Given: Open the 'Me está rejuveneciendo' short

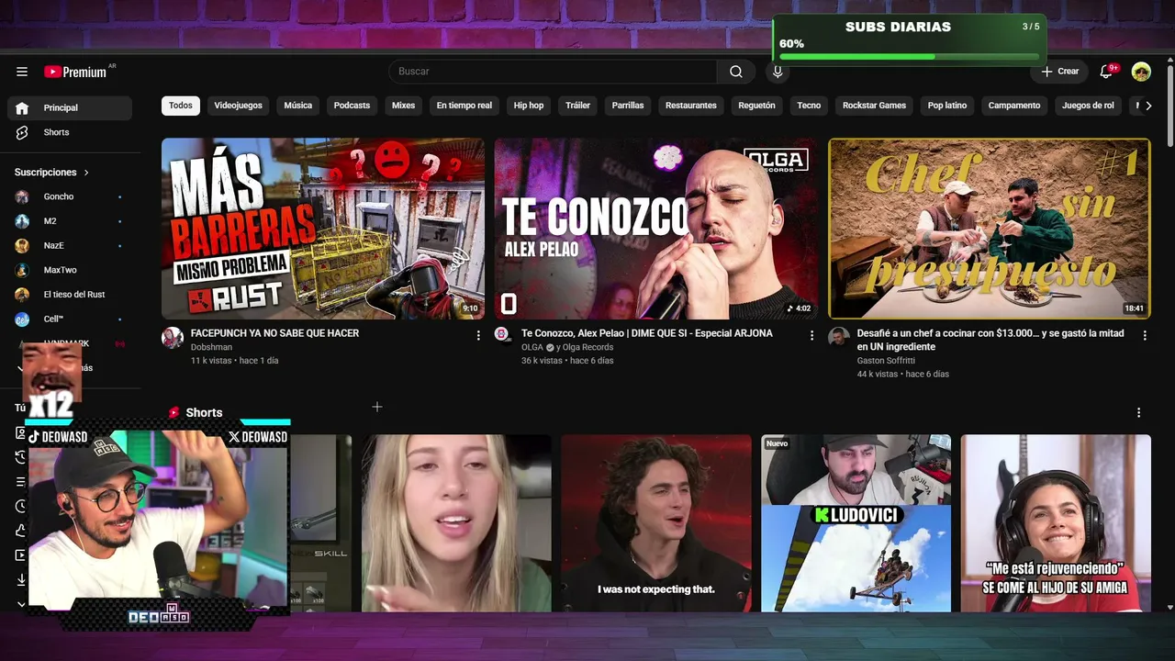Looking at the screenshot, I should 1056,523.
